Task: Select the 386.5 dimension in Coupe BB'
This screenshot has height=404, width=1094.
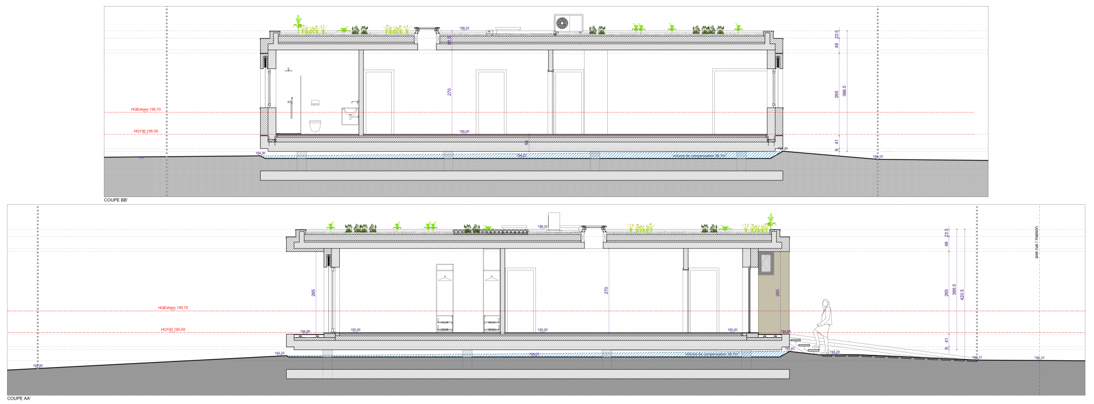Action: 844,91
